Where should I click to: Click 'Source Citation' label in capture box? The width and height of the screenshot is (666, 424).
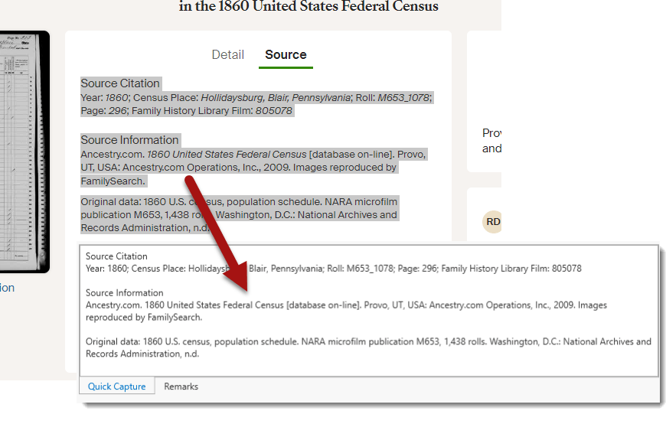coord(116,256)
